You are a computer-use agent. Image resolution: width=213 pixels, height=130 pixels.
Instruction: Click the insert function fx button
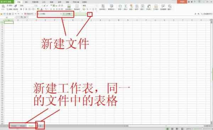tap(25, 17)
